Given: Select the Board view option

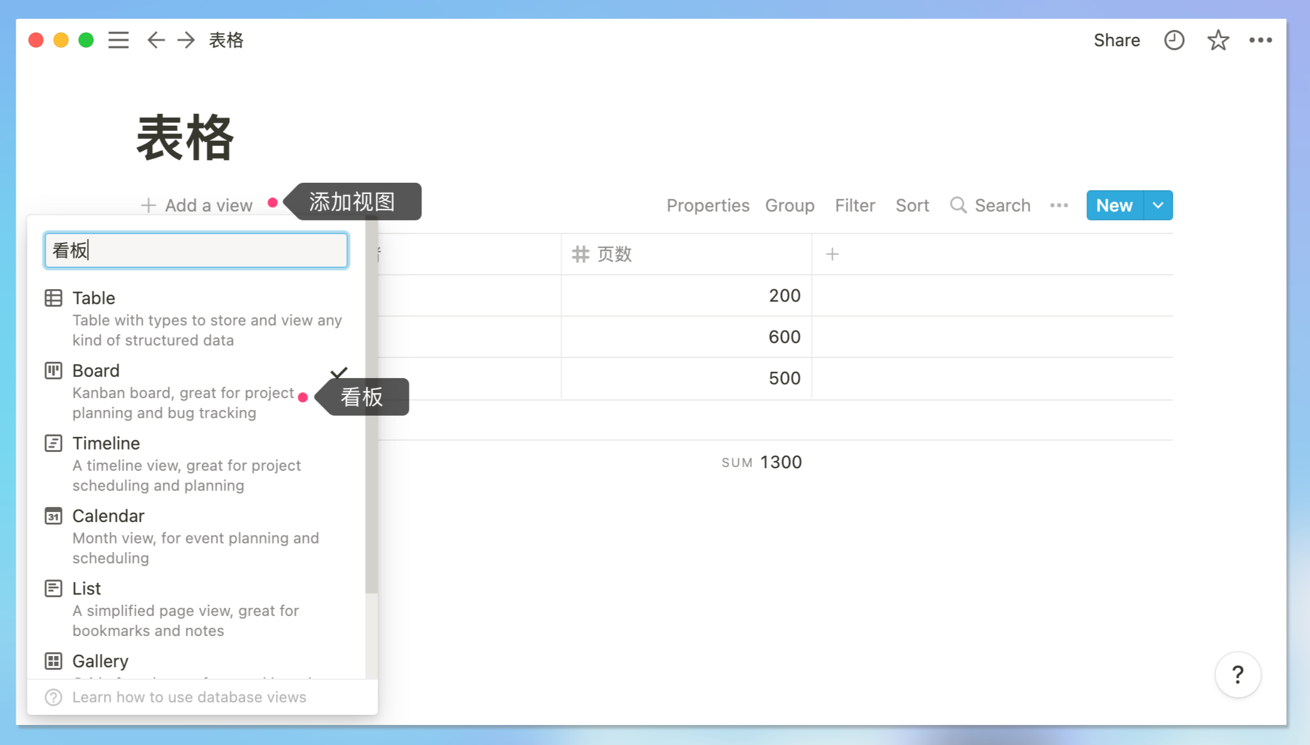Looking at the screenshot, I should pos(196,391).
